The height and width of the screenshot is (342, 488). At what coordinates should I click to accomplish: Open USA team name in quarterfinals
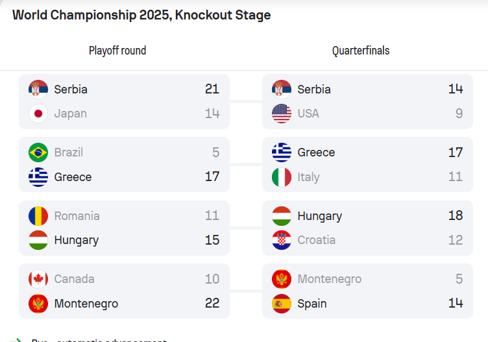coord(308,114)
